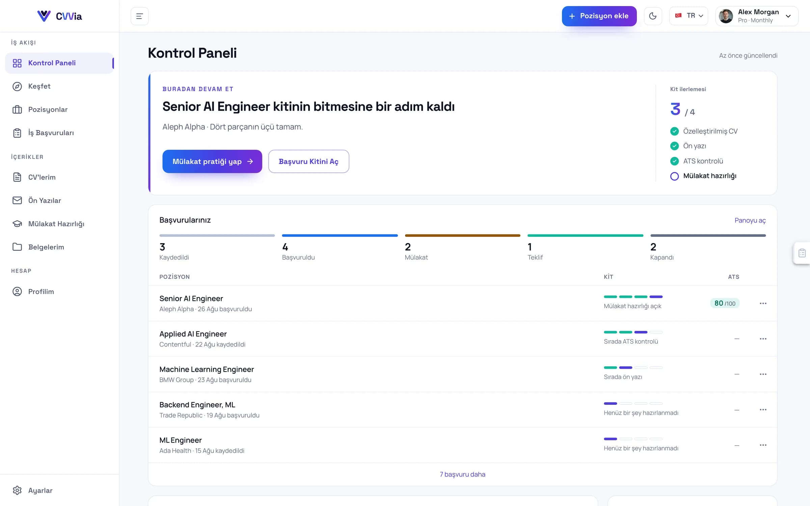This screenshot has height=506, width=810.
Task: Open Applied AI Engineer application row title
Action: pos(193,334)
